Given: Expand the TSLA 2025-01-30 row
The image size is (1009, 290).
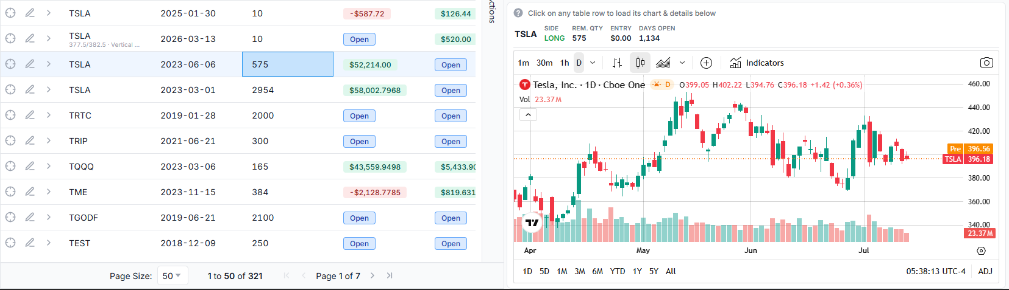Looking at the screenshot, I should click(48, 13).
